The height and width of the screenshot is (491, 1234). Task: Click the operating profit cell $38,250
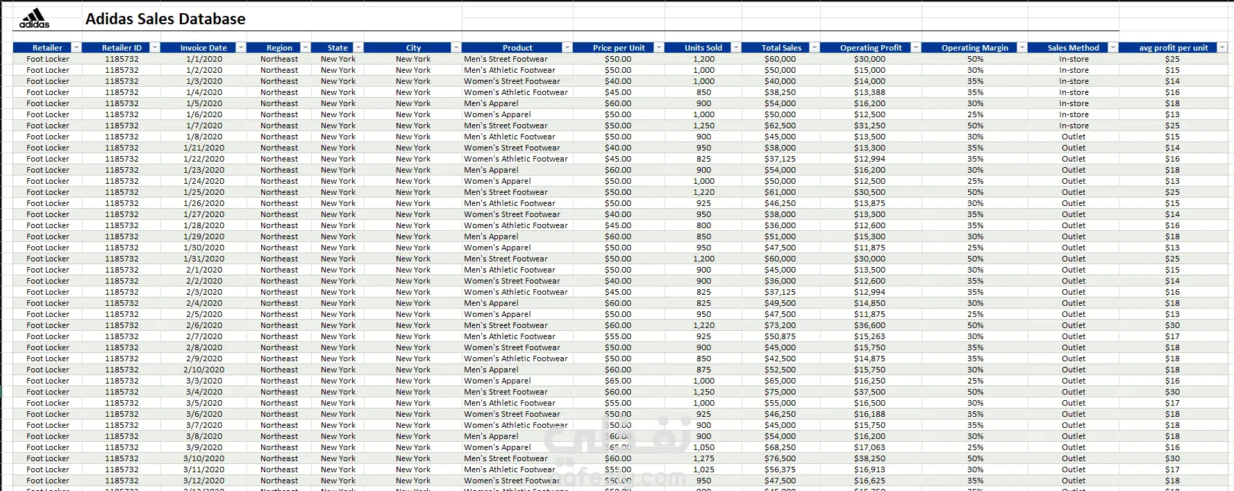[870, 458]
